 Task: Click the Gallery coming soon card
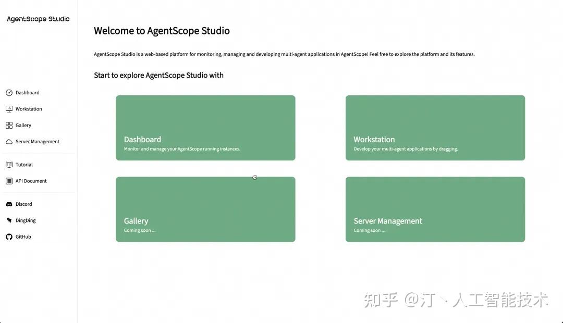(x=205, y=209)
